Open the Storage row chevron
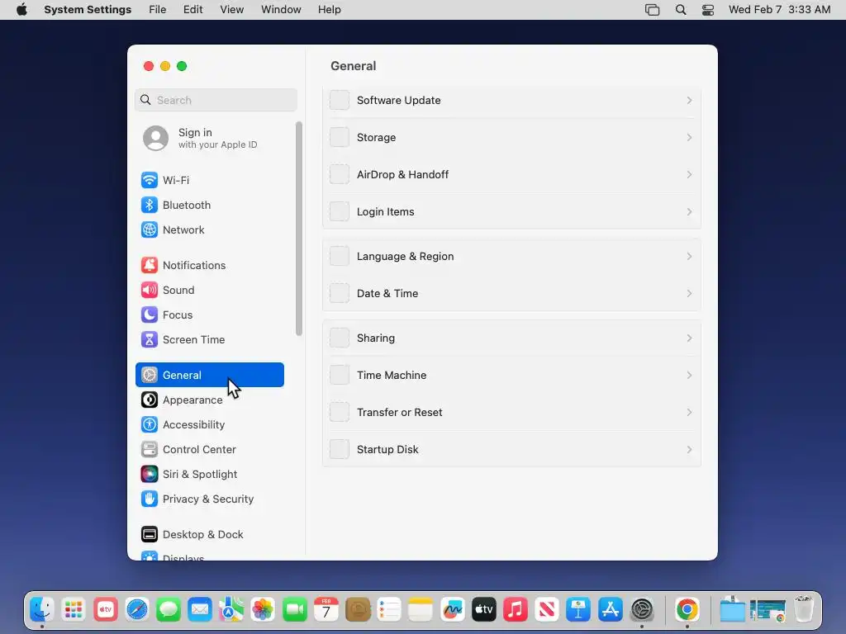Screen dimensions: 846x634 click(689, 138)
